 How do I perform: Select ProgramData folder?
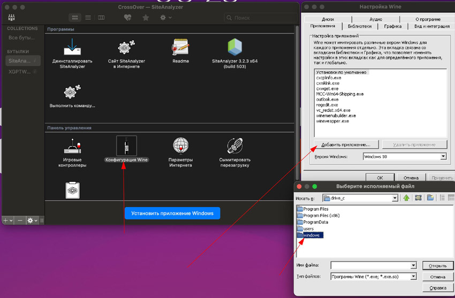pos(313,222)
